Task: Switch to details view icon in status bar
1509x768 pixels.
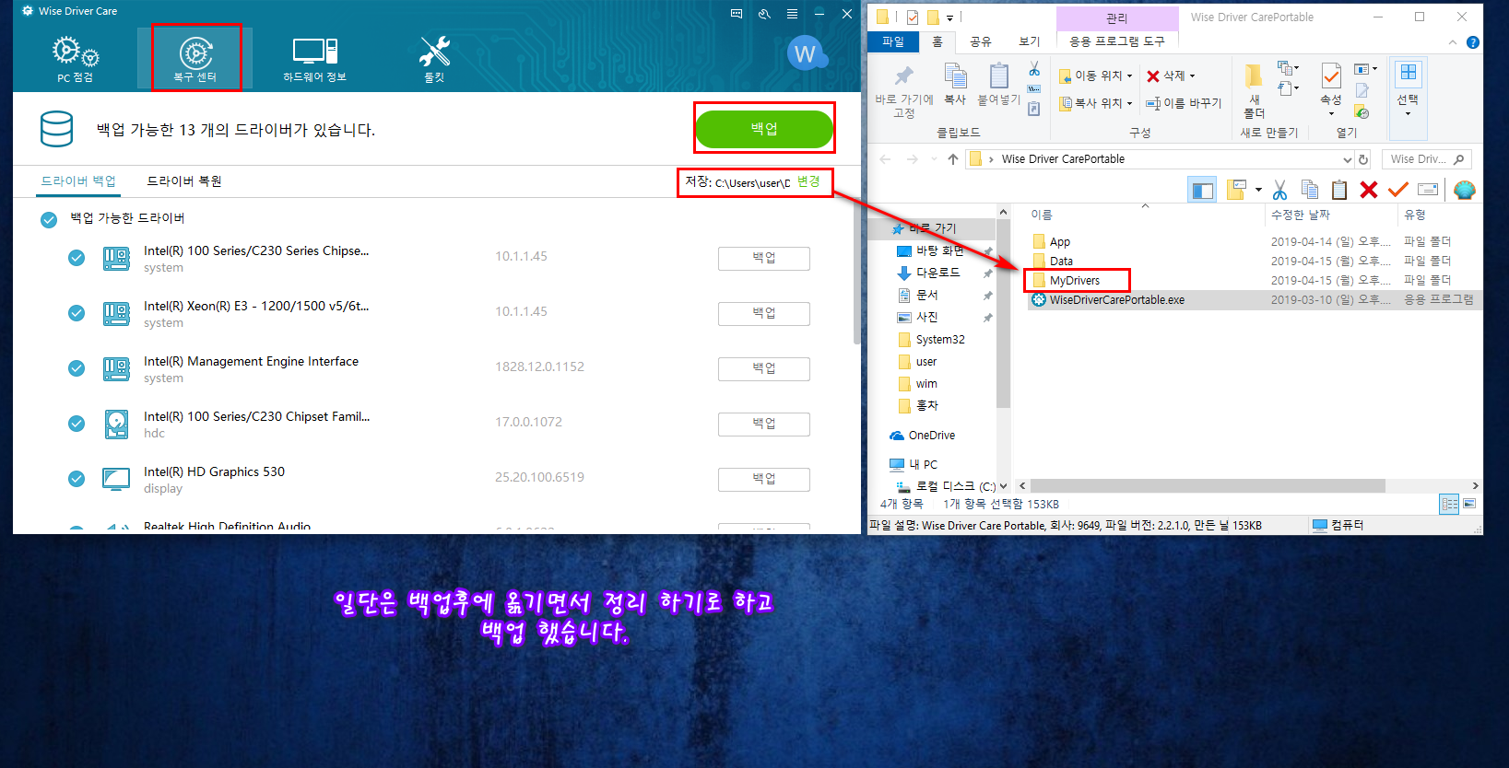Action: point(1449,504)
